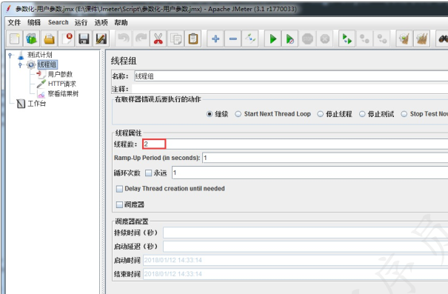Click the 名称 name input field
The image size is (448, 294).
coord(290,76)
